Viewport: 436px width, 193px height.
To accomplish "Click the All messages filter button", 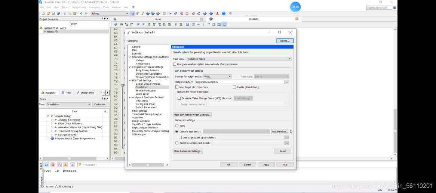I will 46,165.
